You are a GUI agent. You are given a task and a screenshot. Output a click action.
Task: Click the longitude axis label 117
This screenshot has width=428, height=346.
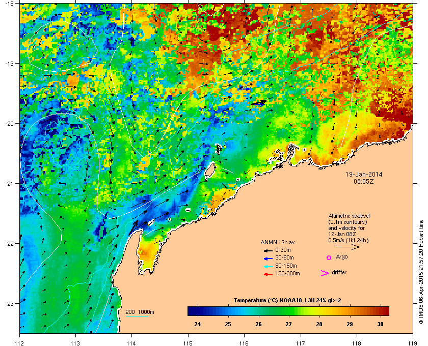pyautogui.click(x=301, y=343)
